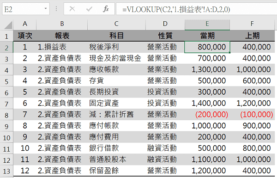Click the 普通股股本 cell
Image resolution: width=277 pixels, height=178 pixels.
click(x=116, y=160)
